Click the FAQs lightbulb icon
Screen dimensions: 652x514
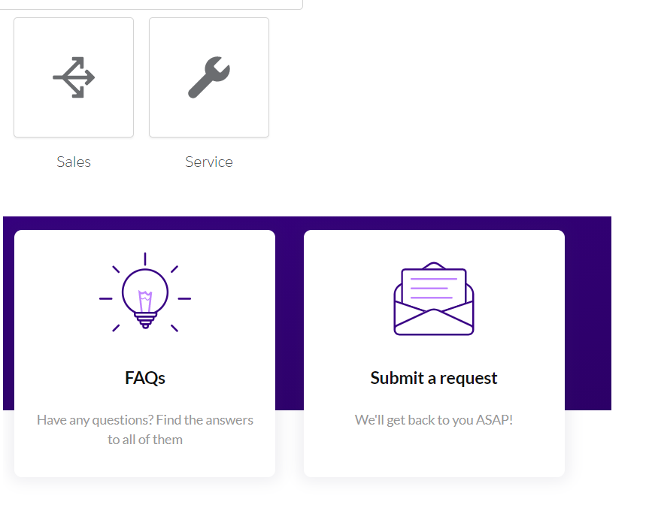click(145, 294)
